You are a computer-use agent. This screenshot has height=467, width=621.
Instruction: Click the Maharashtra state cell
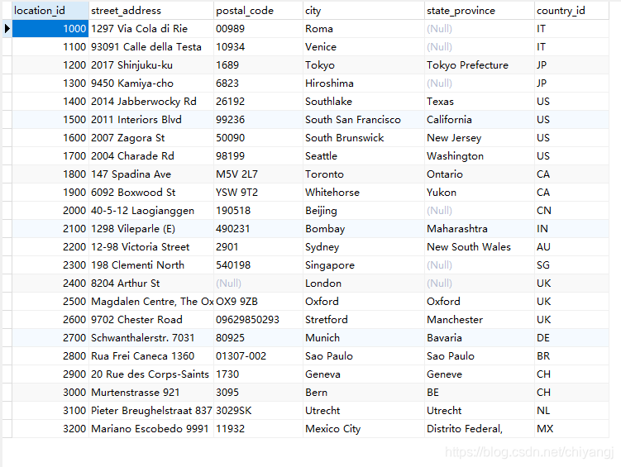tap(480, 229)
